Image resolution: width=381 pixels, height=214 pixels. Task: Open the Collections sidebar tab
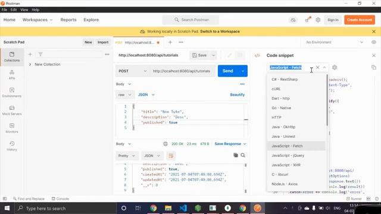click(12, 57)
